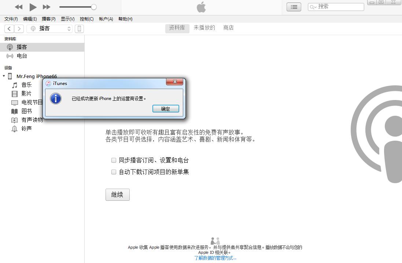Collapse the Mr.Feng iPhone66 device tree
This screenshot has height=263, width=402.
point(4,76)
